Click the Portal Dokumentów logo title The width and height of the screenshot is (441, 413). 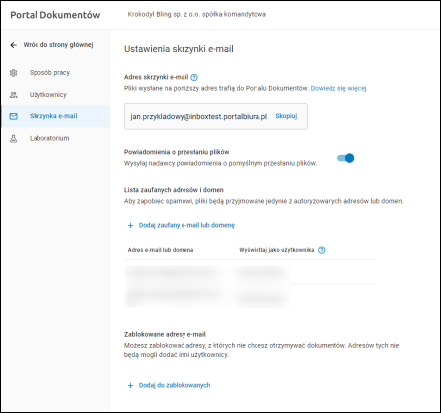[55, 15]
